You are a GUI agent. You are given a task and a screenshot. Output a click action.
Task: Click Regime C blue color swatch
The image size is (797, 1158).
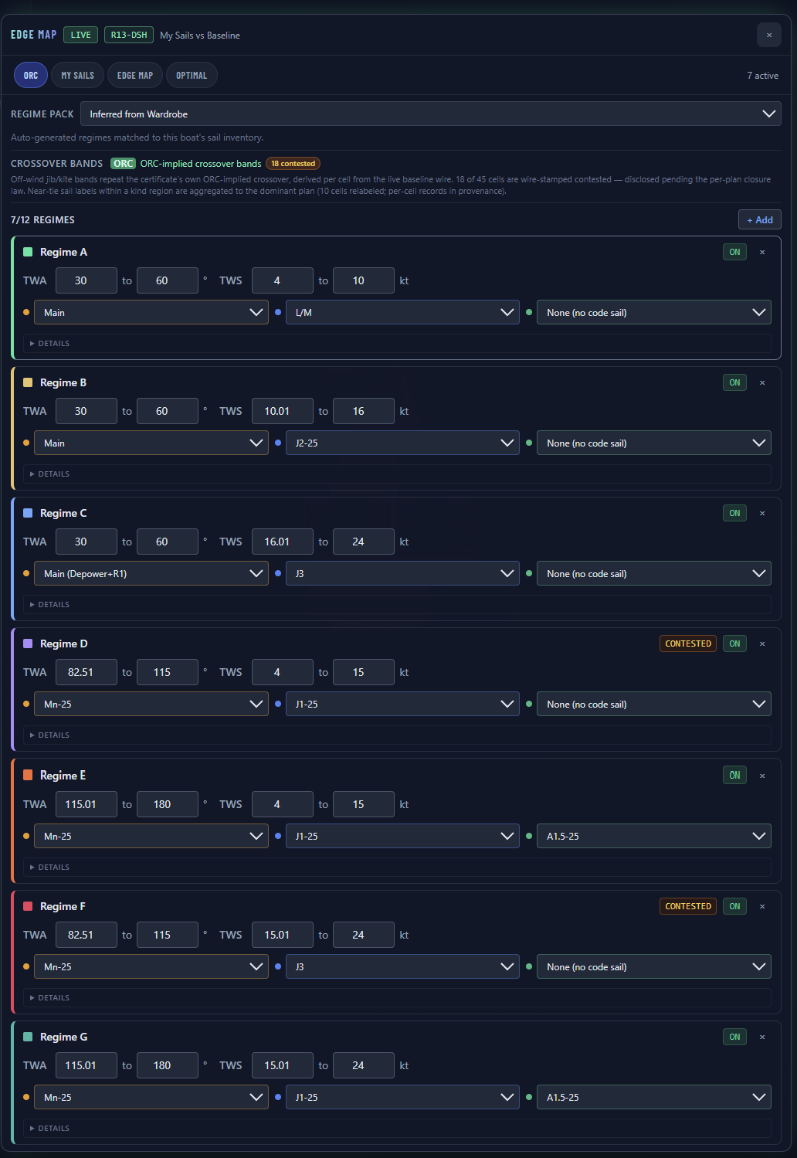click(x=28, y=513)
